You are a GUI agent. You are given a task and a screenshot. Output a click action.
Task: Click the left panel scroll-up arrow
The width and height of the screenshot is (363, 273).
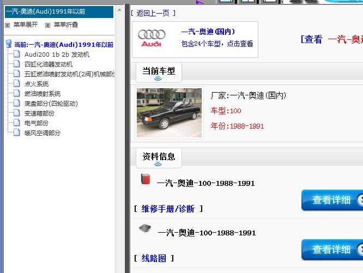point(119,10)
